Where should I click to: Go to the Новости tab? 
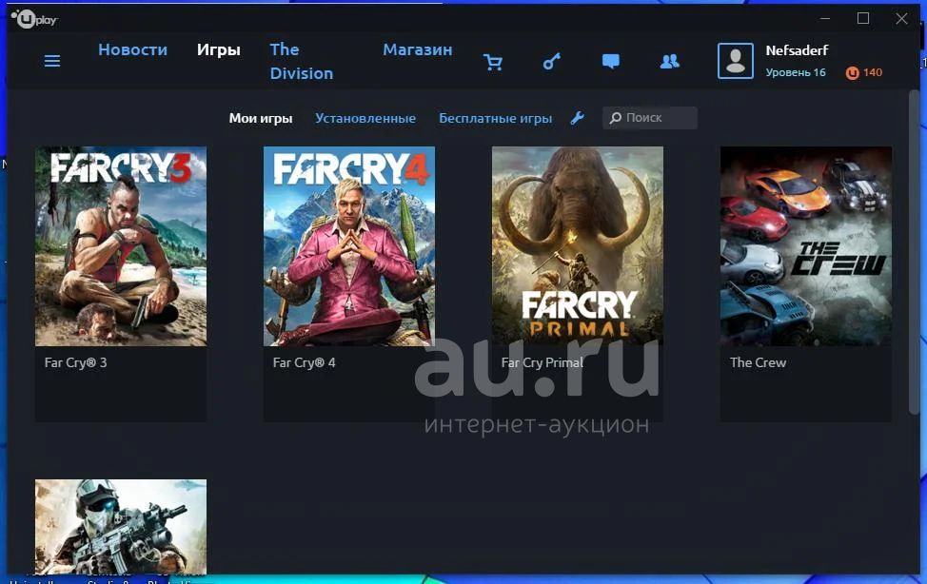133,49
